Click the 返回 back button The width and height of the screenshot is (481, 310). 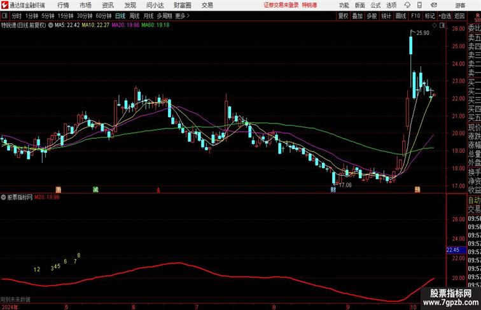[x=459, y=16]
